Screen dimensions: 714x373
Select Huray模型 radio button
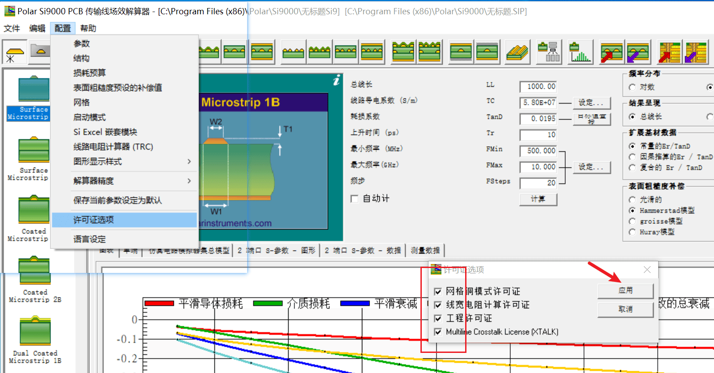[x=632, y=232]
